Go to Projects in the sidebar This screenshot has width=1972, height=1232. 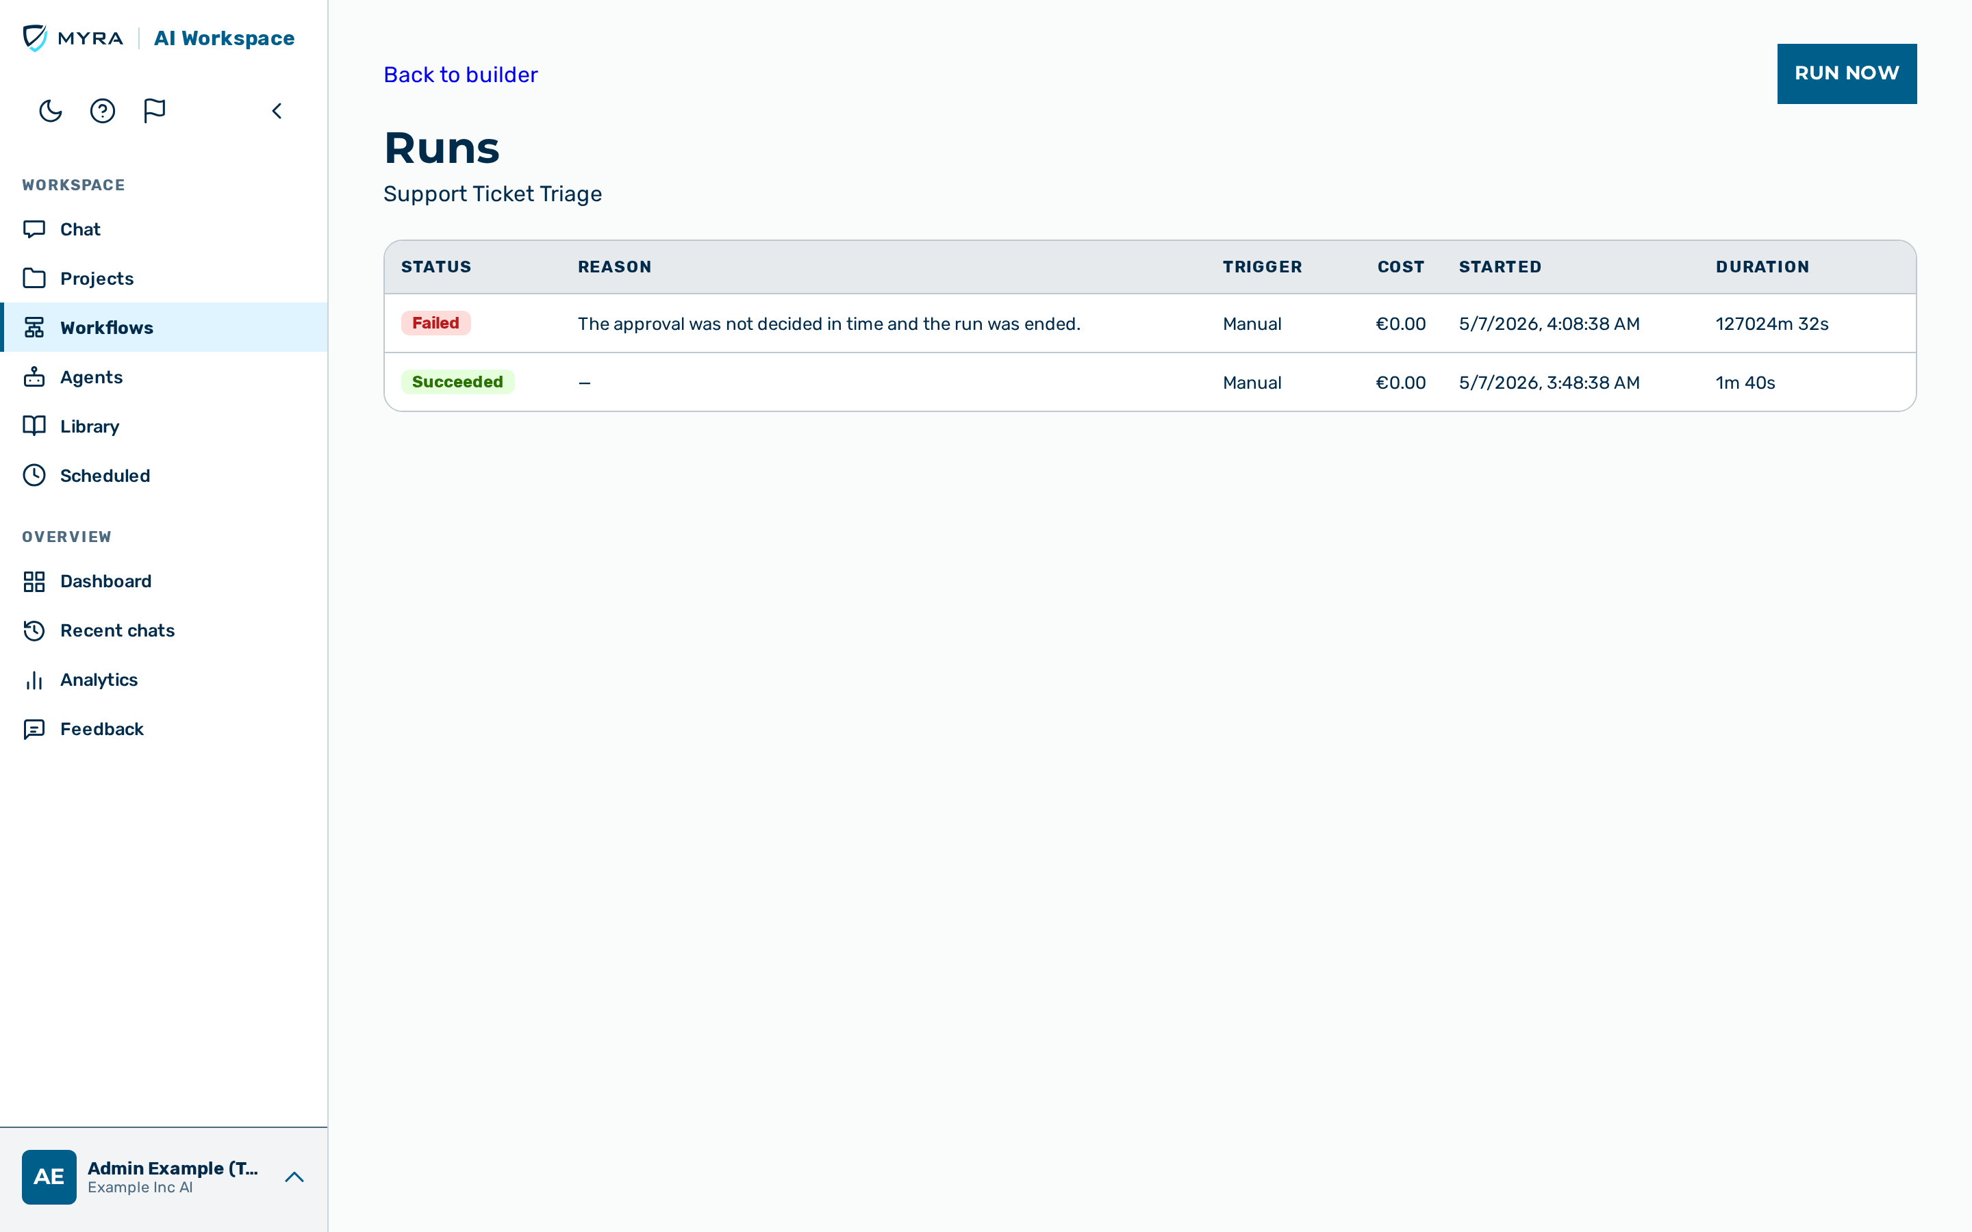(164, 278)
